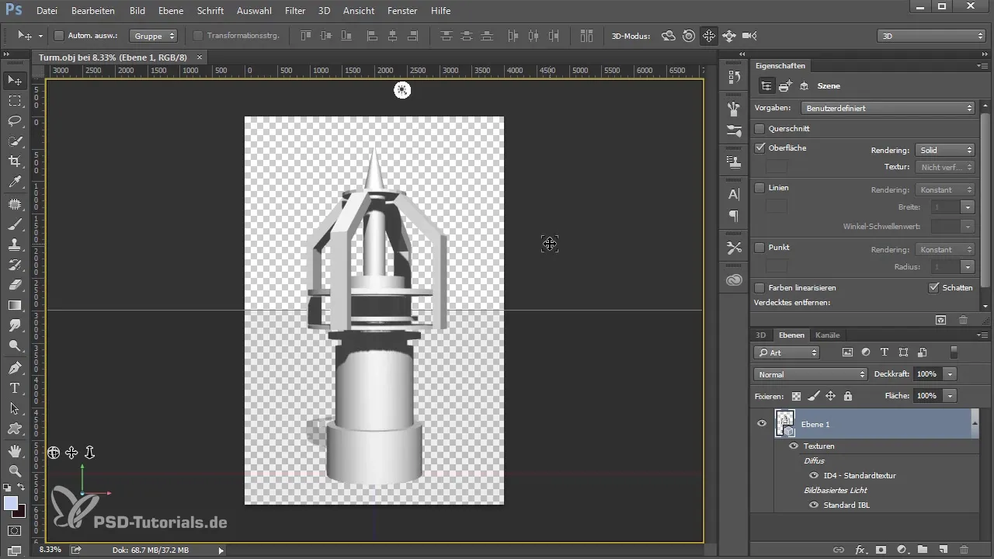The image size is (994, 559).
Task: Select the Zoom tool
Action: (x=15, y=470)
